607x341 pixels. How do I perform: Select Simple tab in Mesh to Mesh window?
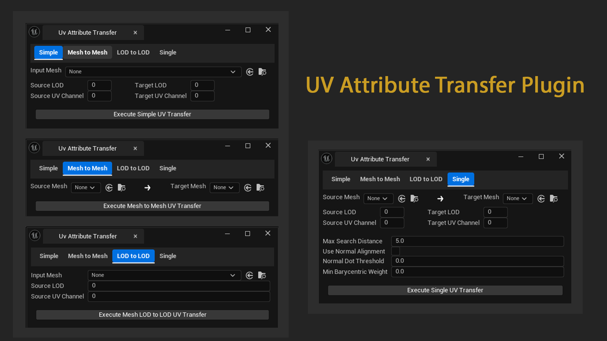[x=48, y=168]
